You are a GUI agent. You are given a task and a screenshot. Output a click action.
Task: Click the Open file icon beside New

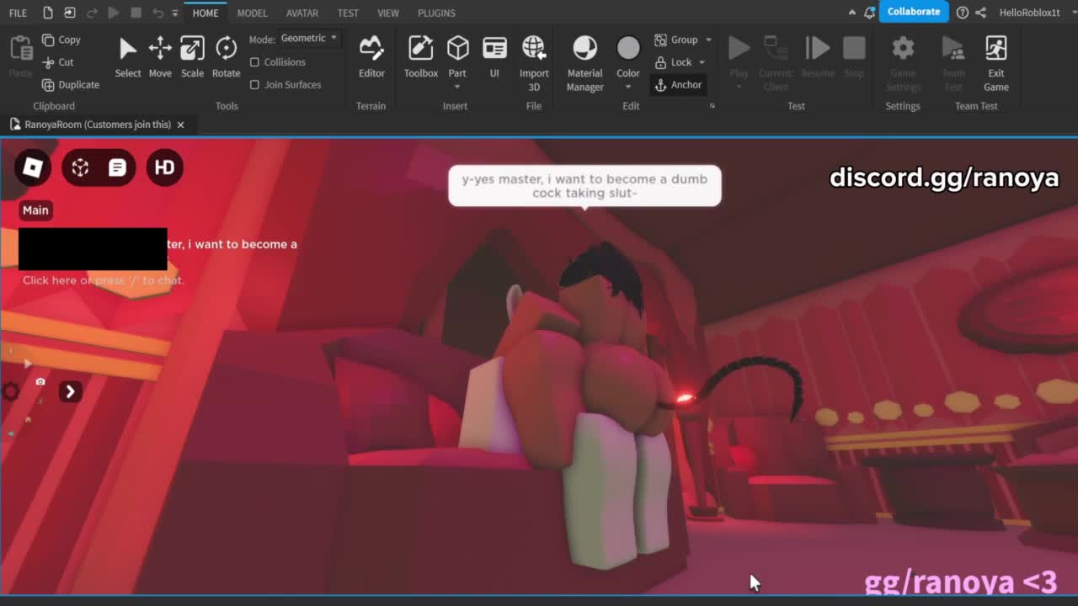tap(69, 13)
